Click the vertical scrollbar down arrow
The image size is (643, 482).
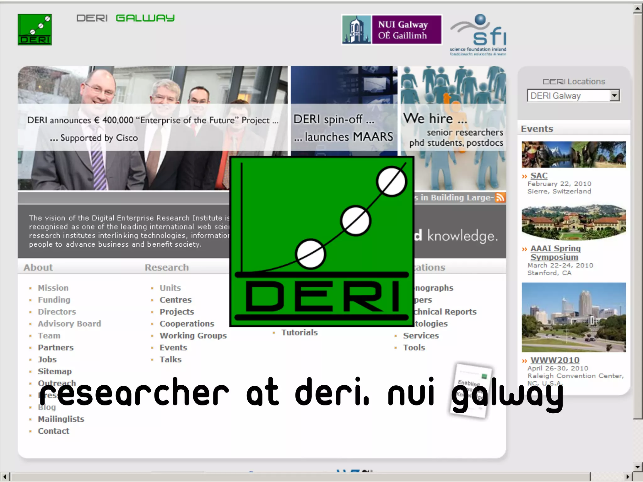click(638, 467)
